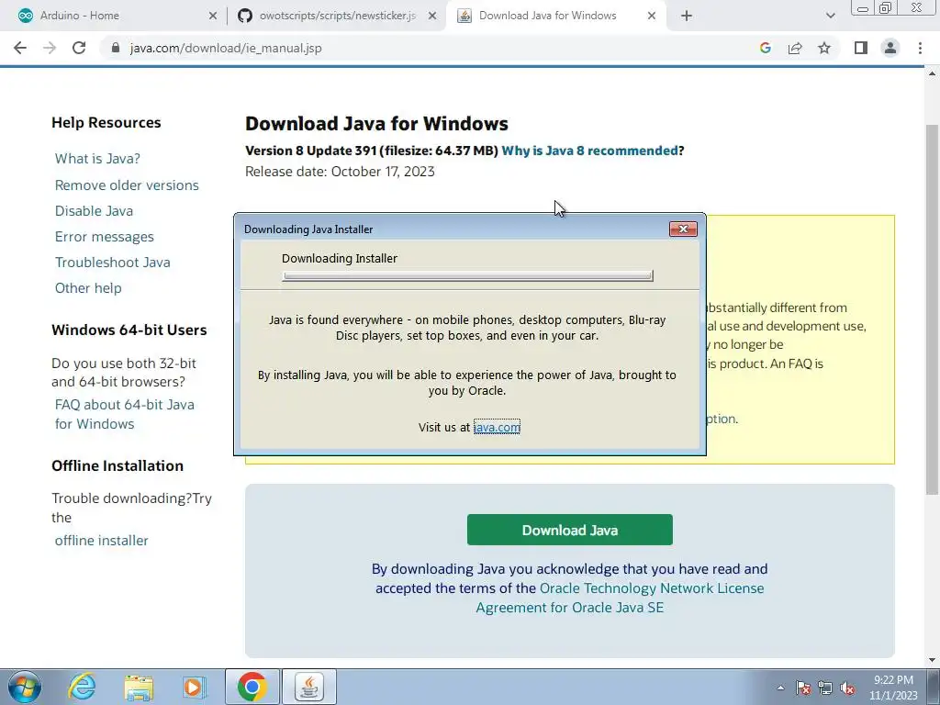The width and height of the screenshot is (940, 705).
Task: Open the Error messages link
Action: [105, 237]
